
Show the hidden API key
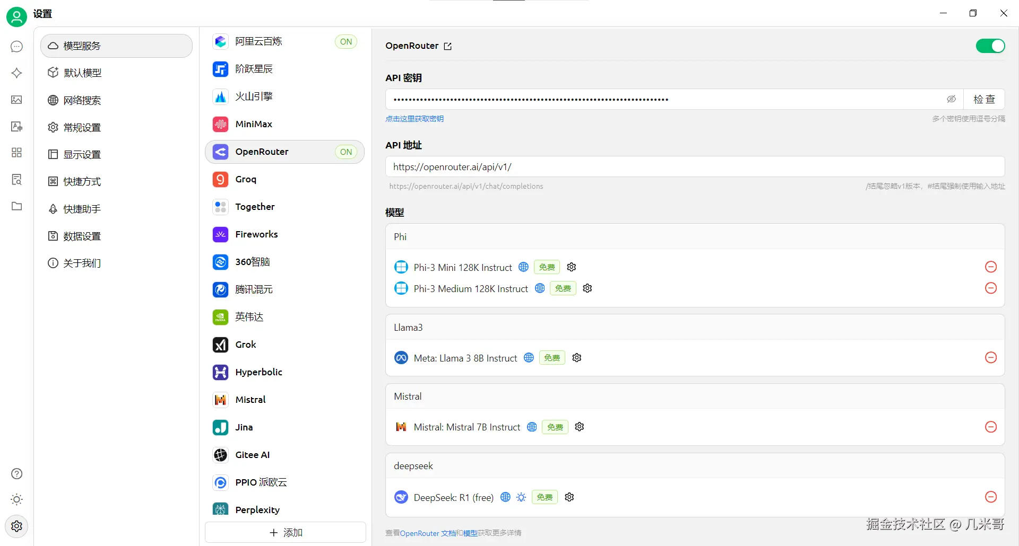coord(952,99)
